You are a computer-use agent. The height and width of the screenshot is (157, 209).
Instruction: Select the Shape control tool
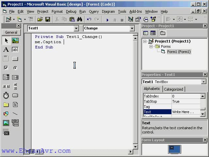click(6, 113)
